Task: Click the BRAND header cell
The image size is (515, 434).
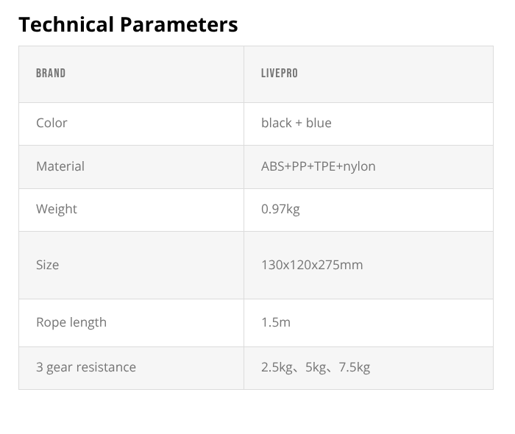Action: click(51, 74)
